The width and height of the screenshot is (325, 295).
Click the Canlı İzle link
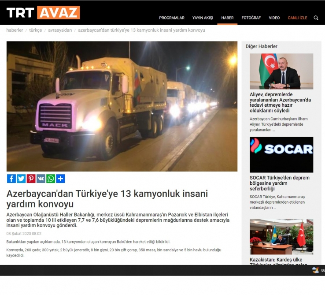point(297,18)
